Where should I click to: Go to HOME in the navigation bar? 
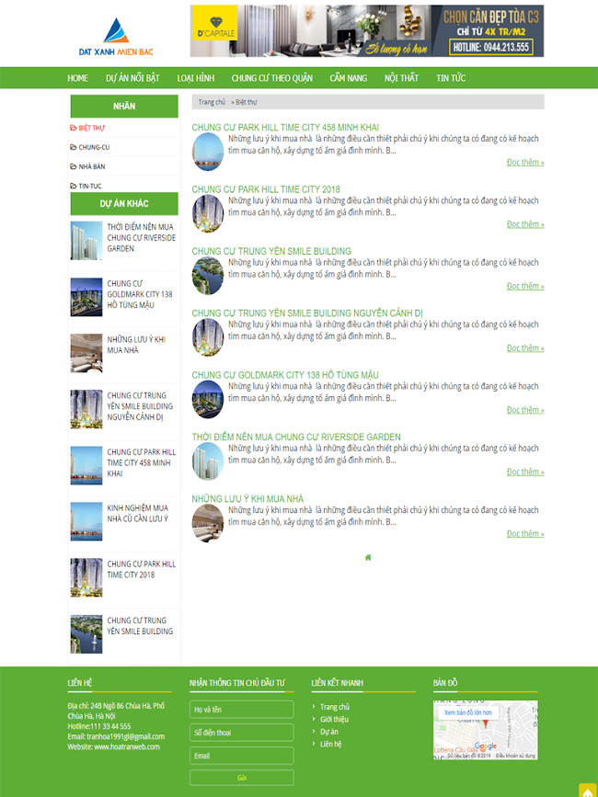(78, 78)
